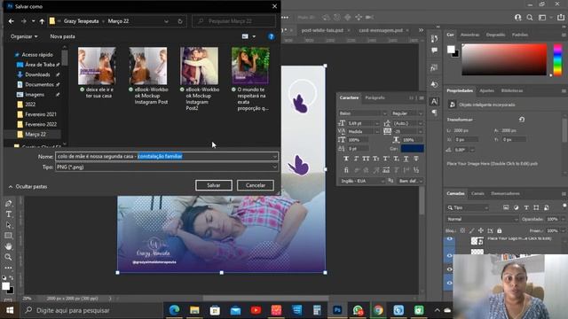The height and width of the screenshot is (319, 568).
Task: Switch to the Parágrafo tab
Action: point(375,97)
